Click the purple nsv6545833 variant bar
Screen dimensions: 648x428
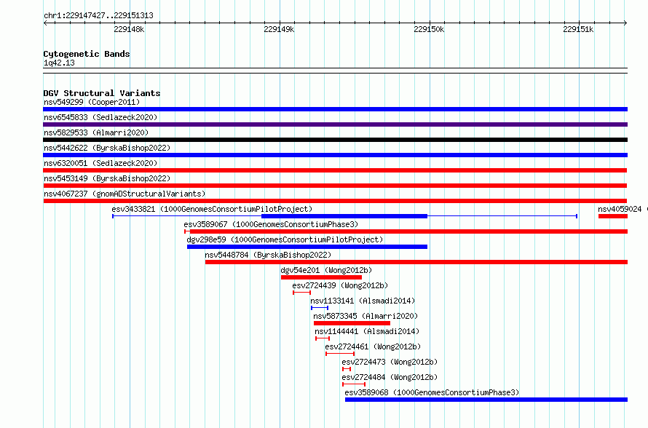click(x=335, y=124)
